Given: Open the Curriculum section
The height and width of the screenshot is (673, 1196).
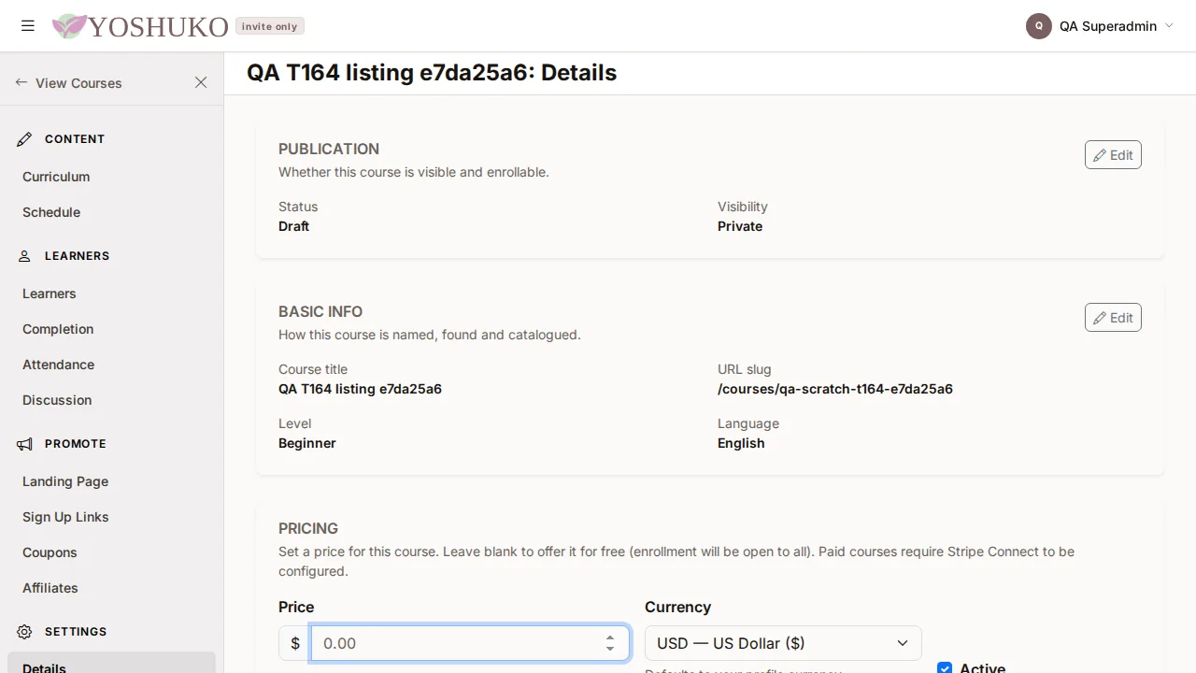Looking at the screenshot, I should click(x=56, y=177).
